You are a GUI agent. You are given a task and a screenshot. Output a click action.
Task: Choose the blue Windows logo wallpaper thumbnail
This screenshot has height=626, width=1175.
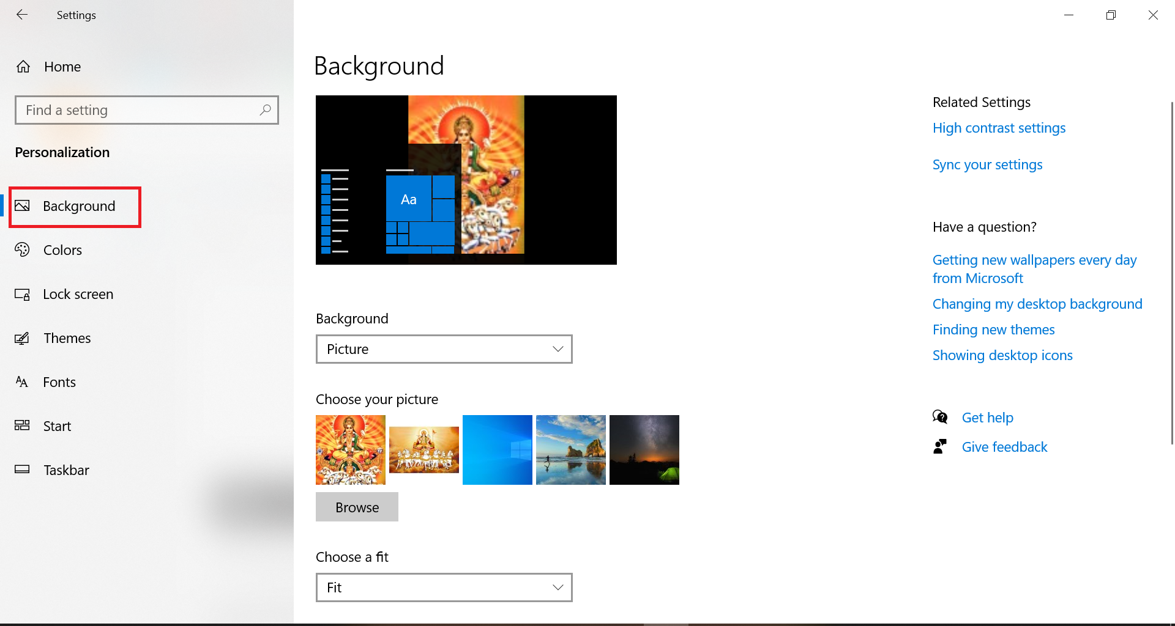498,450
